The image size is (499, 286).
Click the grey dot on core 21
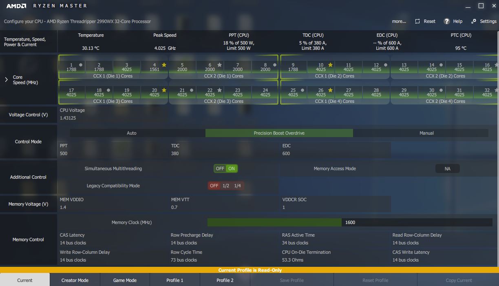[192, 90]
